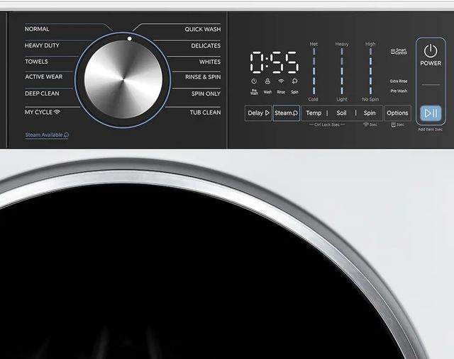Screen dimensions: 454x359
Task: Select the QUICK WASH cycle
Action: point(203,29)
